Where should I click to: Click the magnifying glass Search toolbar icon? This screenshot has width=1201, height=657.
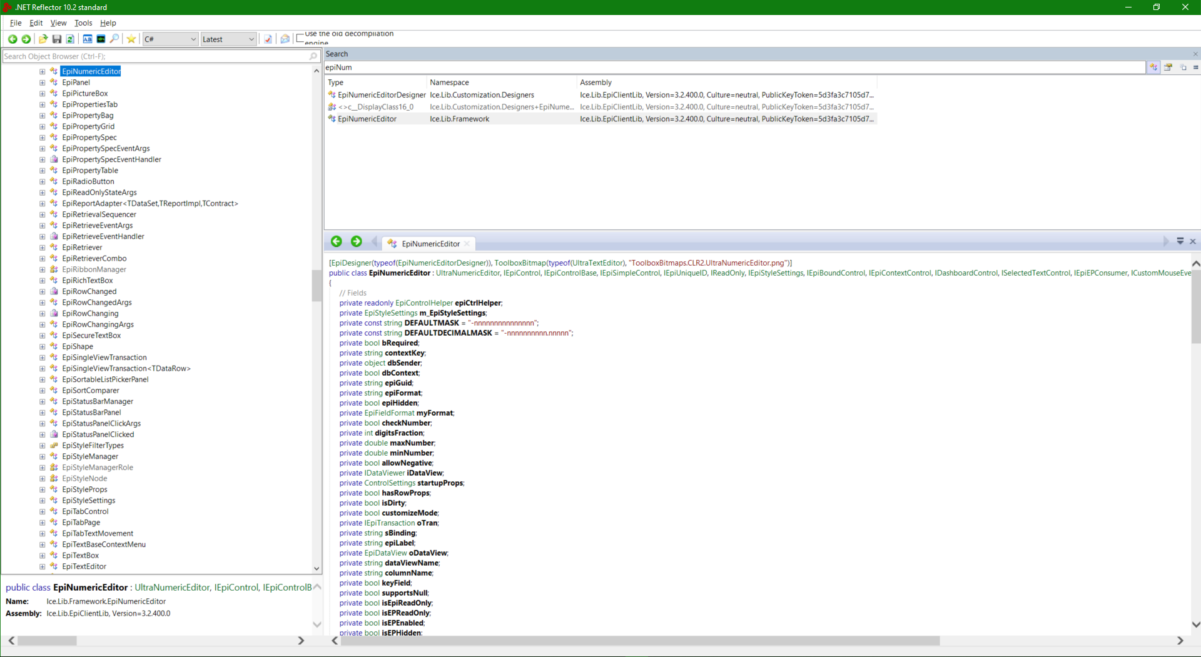(114, 39)
